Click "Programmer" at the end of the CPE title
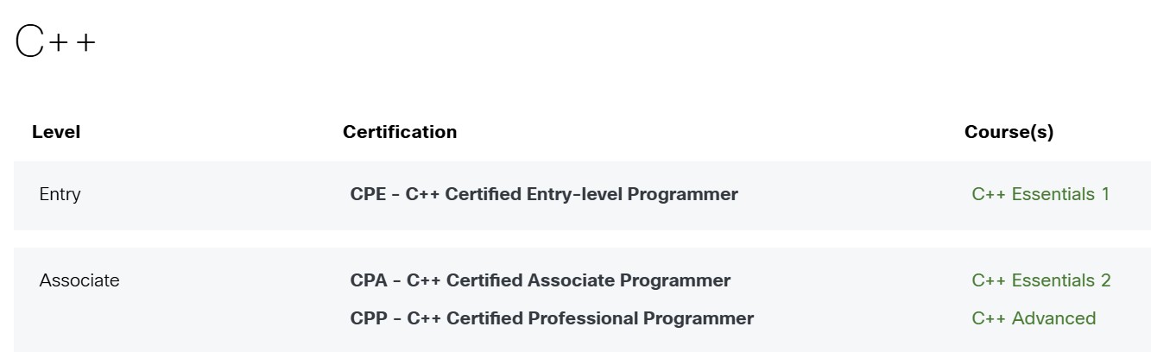The height and width of the screenshot is (352, 1151). pyautogui.click(x=682, y=194)
